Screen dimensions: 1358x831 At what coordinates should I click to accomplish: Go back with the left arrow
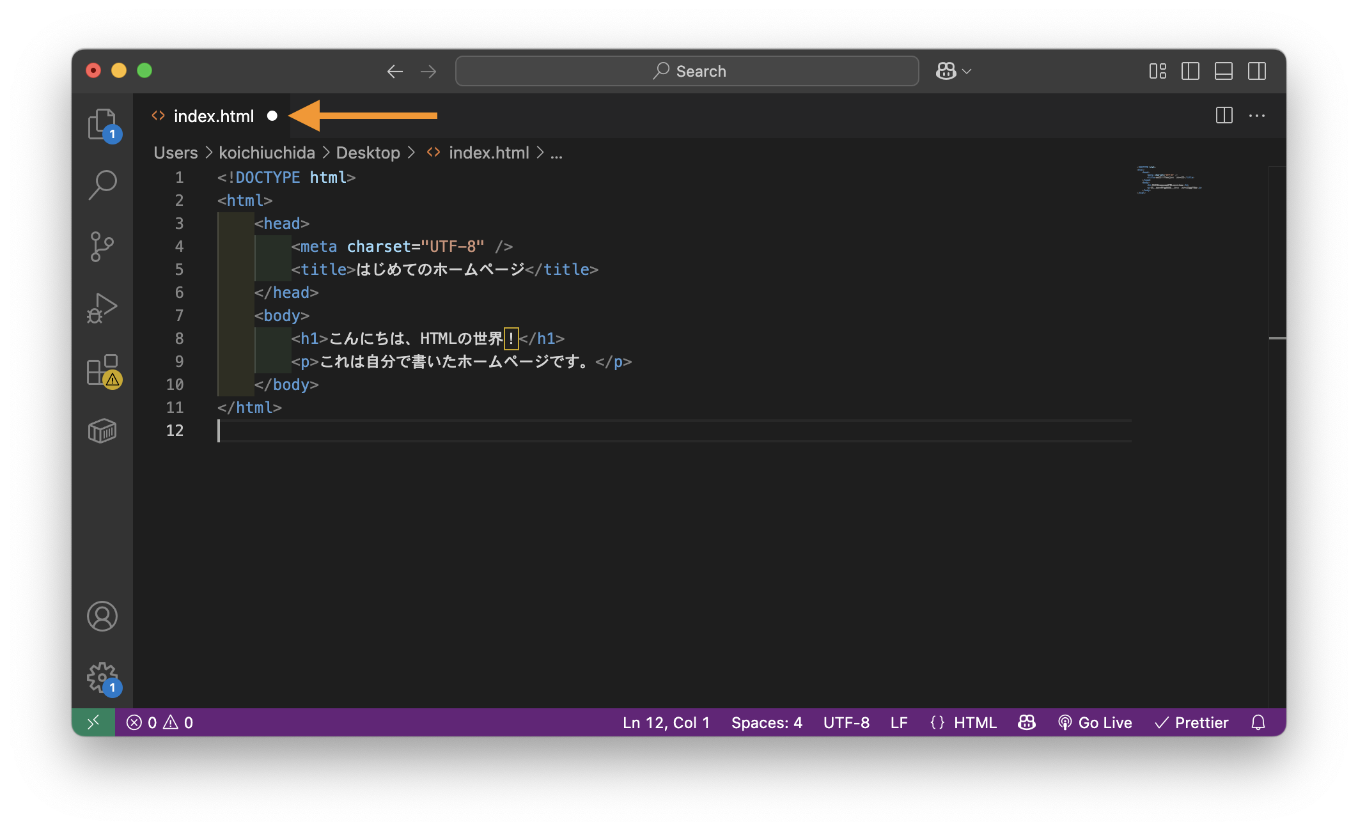[x=395, y=71]
